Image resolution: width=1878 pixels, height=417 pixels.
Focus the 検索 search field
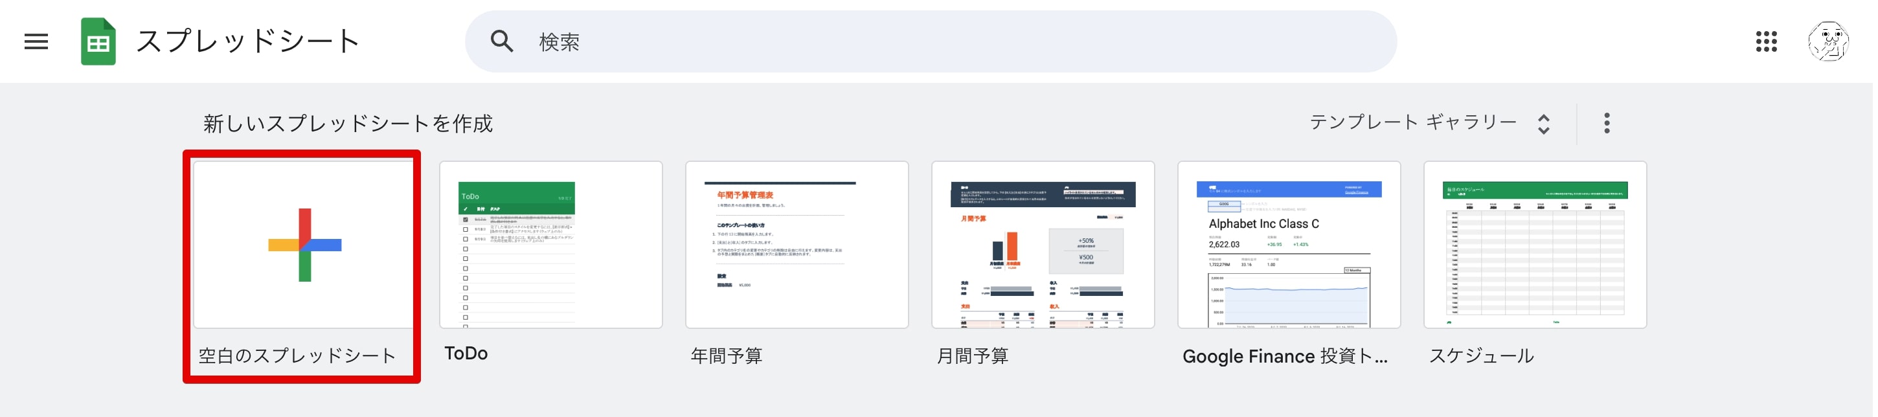933,41
